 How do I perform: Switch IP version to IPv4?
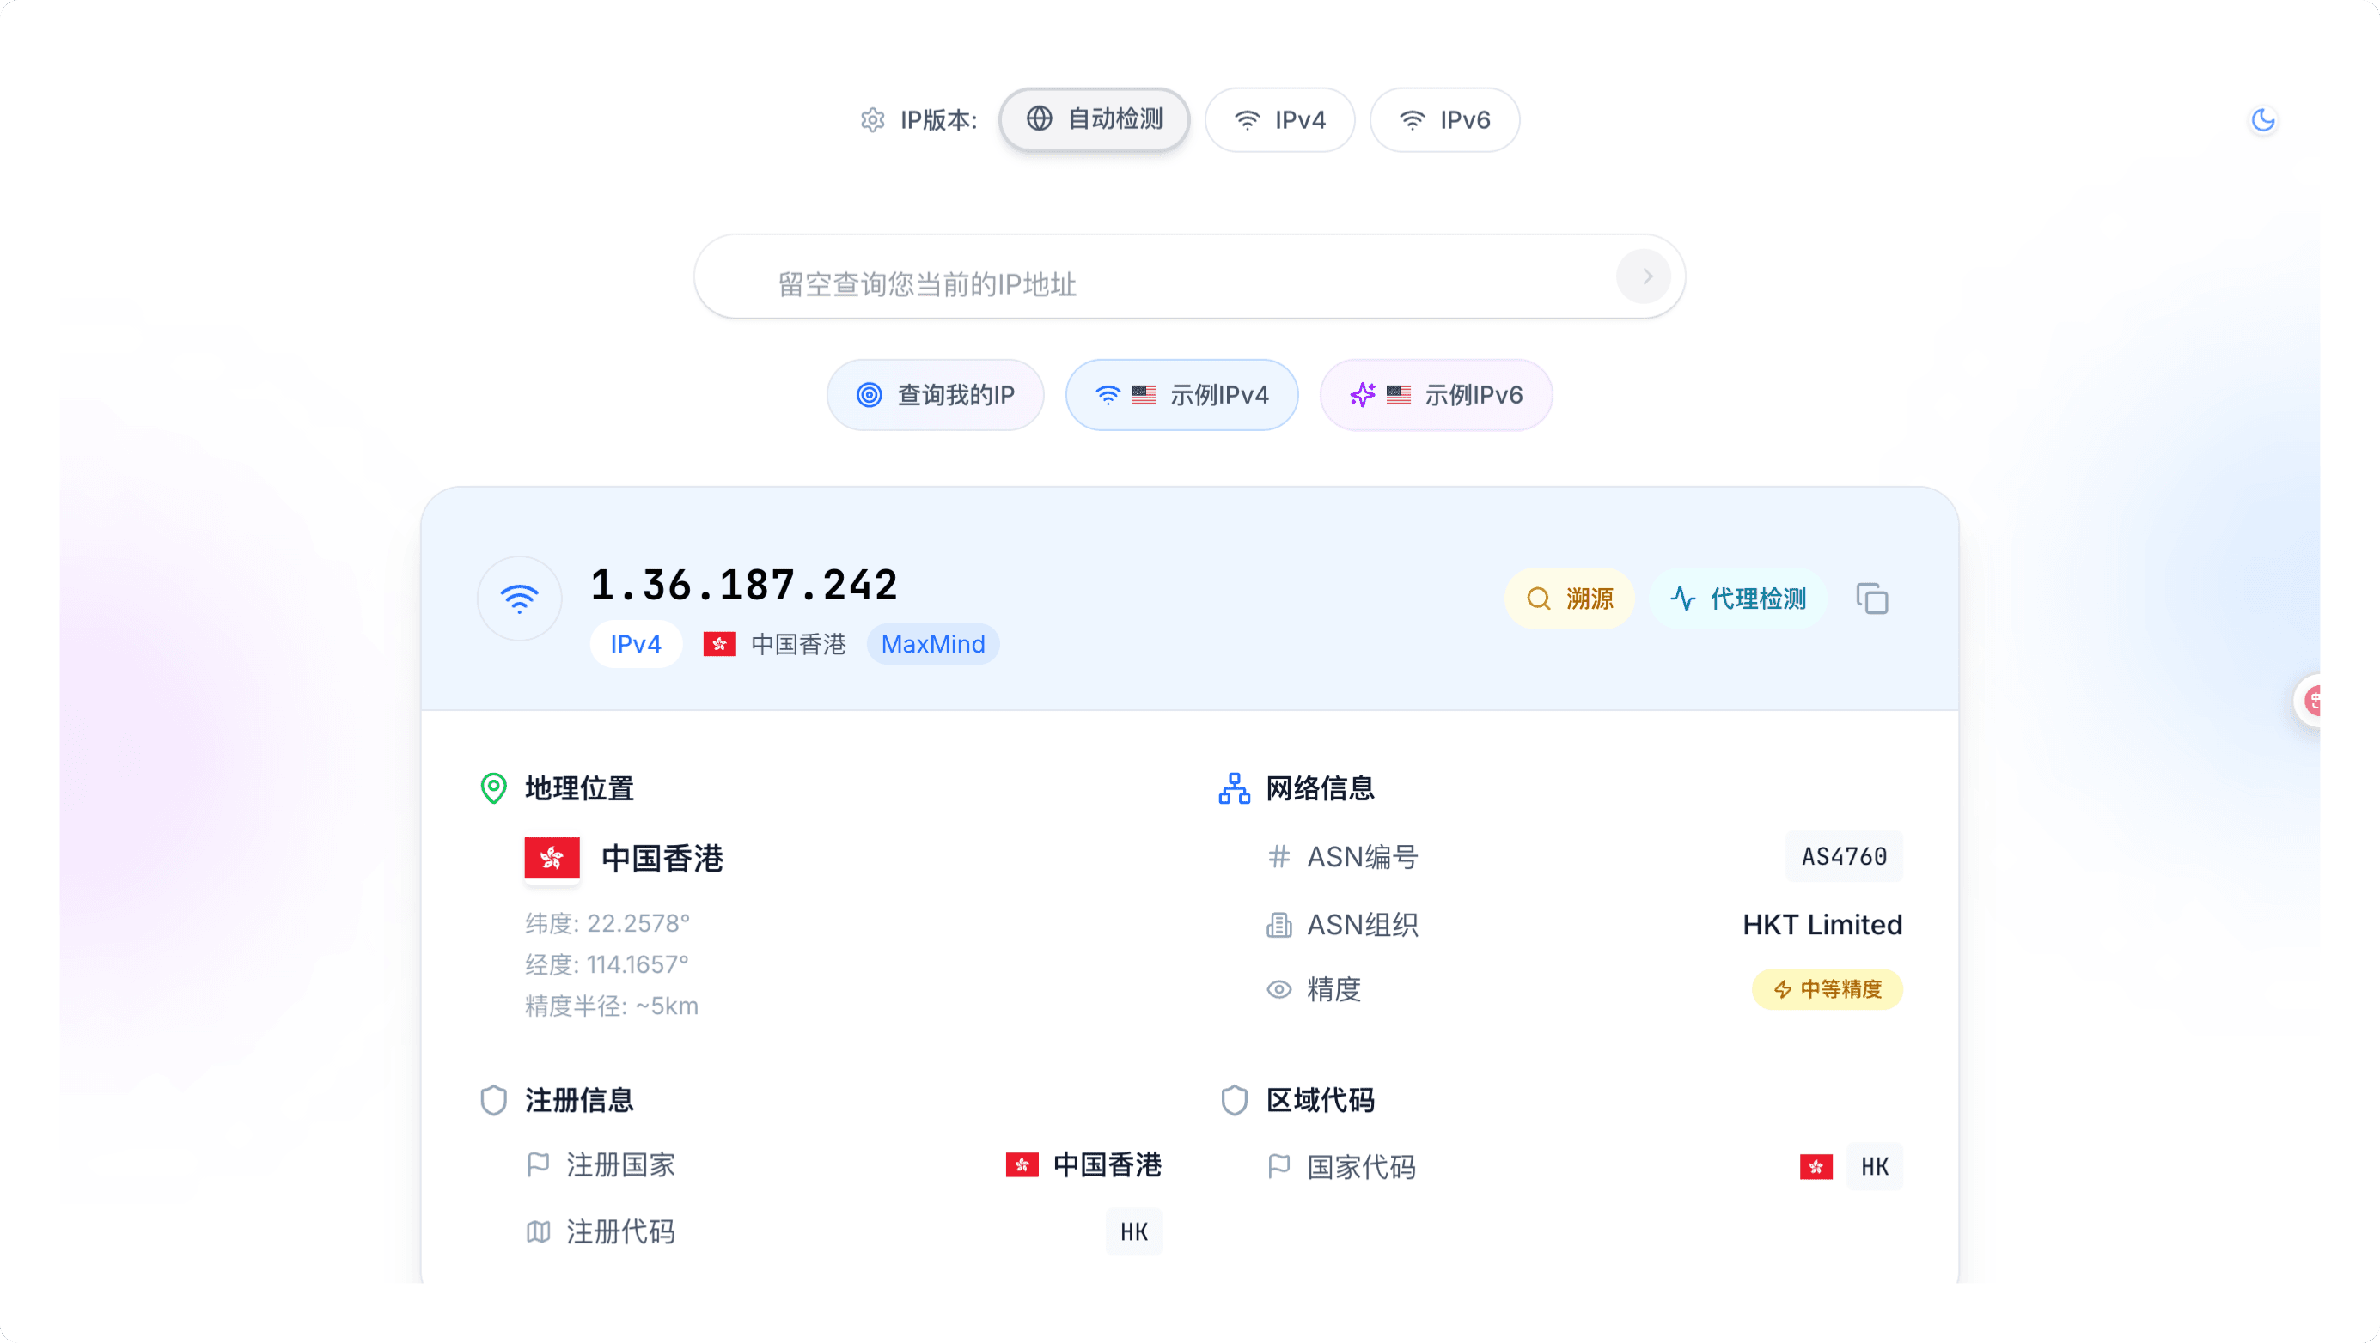coord(1279,120)
